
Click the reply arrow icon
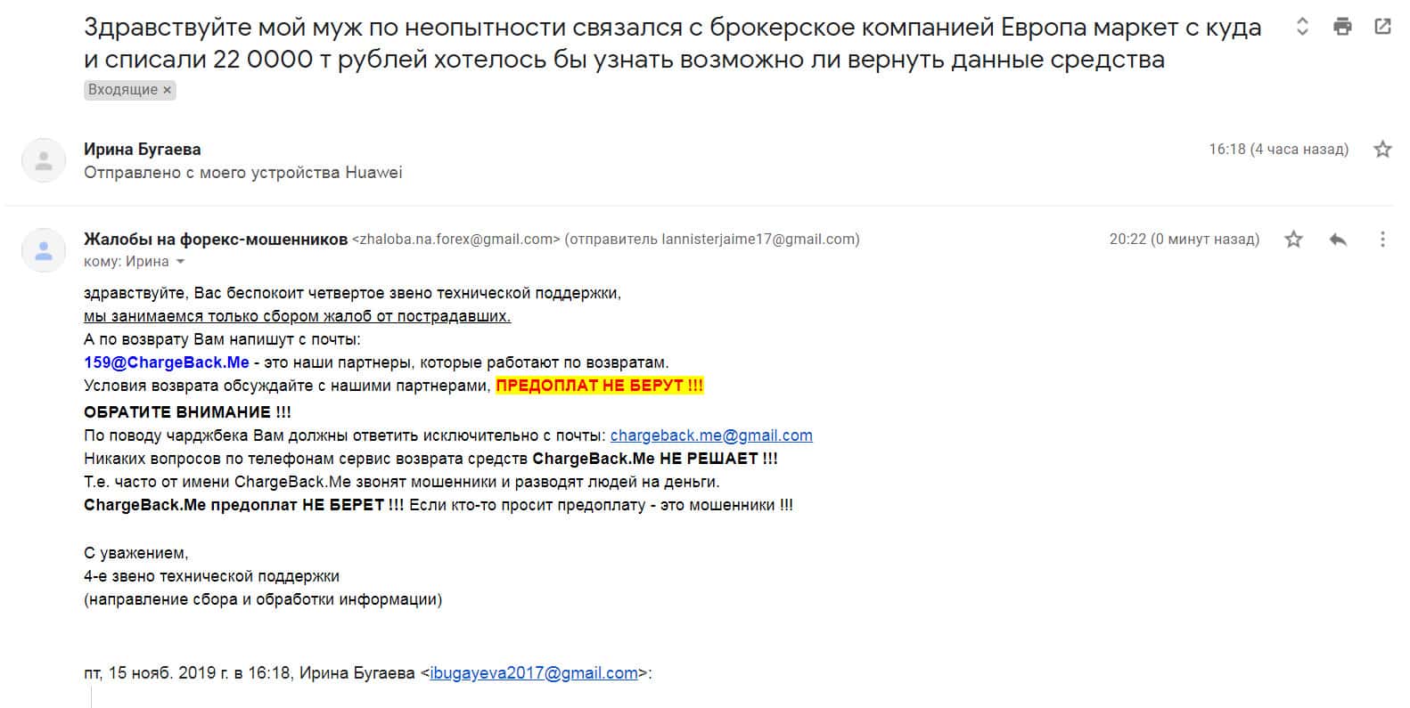[x=1338, y=239]
